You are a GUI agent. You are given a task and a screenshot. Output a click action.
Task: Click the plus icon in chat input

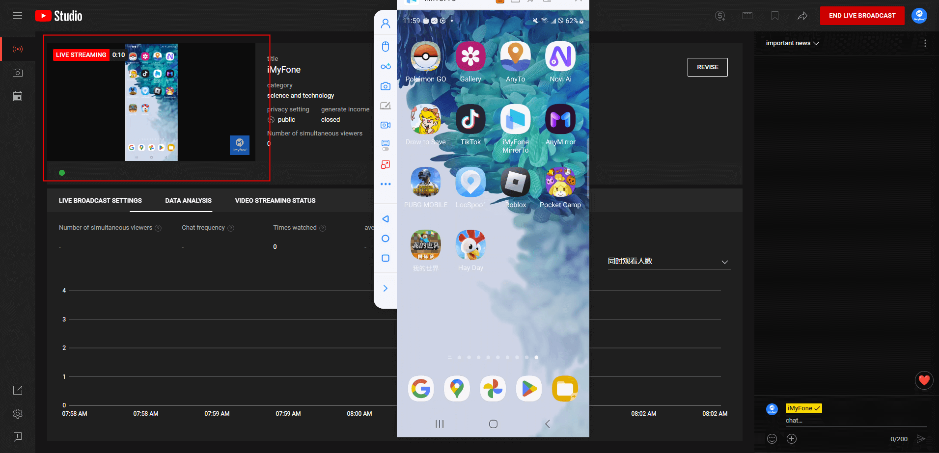coord(792,439)
